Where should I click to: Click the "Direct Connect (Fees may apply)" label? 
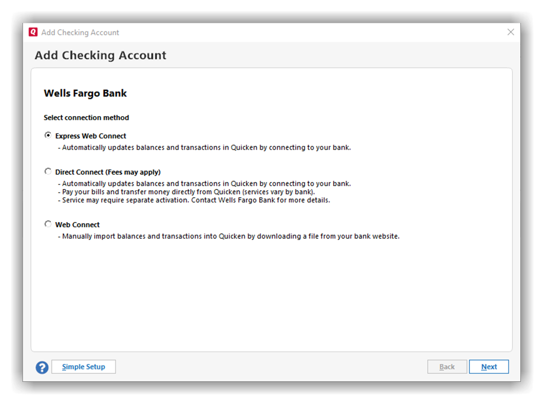click(x=108, y=172)
